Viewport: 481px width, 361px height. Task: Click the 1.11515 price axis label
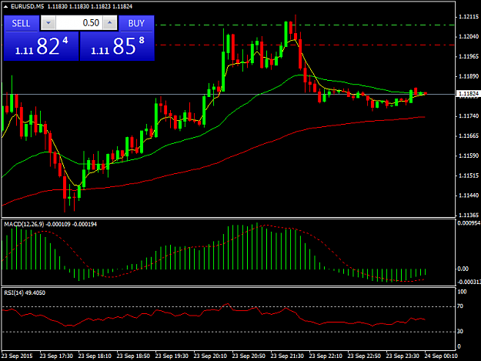pyautogui.click(x=468, y=175)
